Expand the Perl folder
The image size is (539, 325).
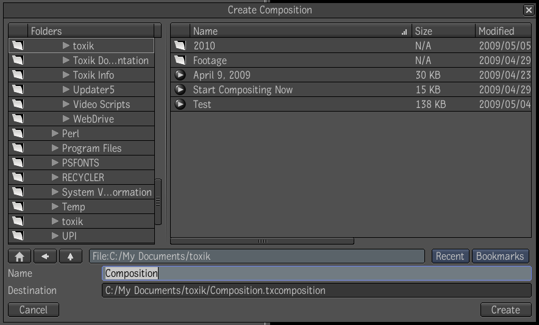pos(55,134)
